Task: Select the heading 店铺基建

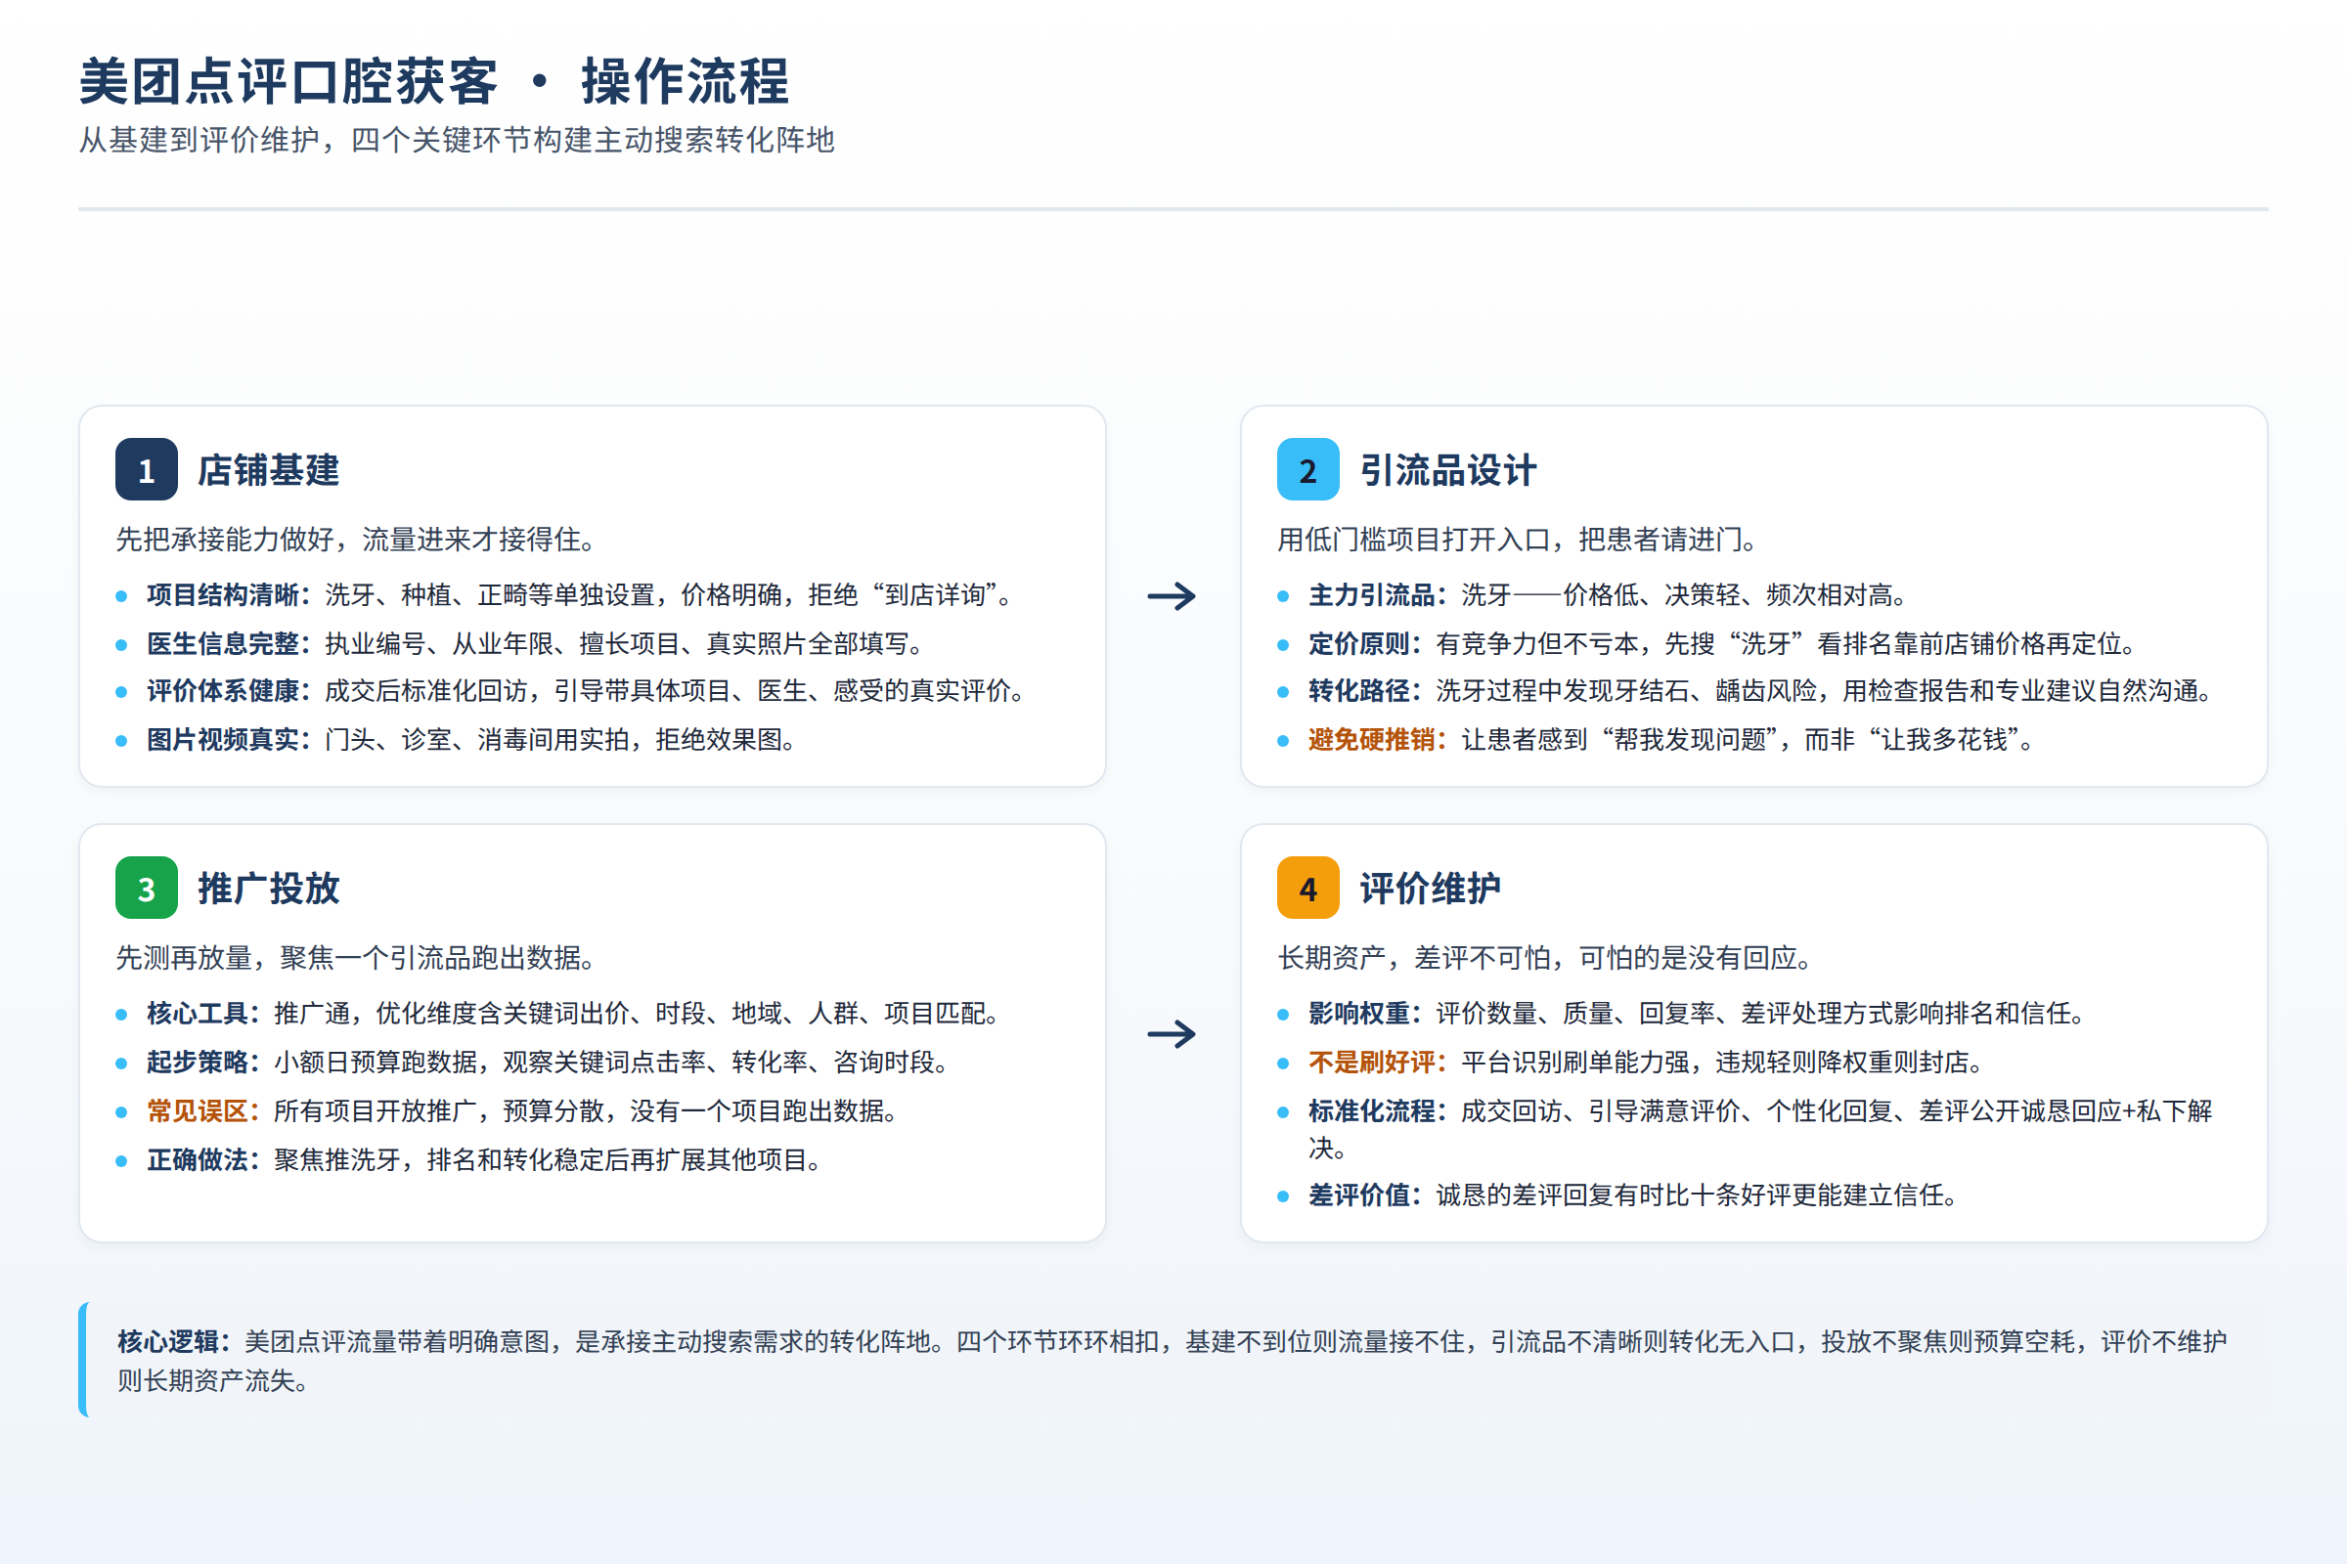Action: pyautogui.click(x=268, y=470)
